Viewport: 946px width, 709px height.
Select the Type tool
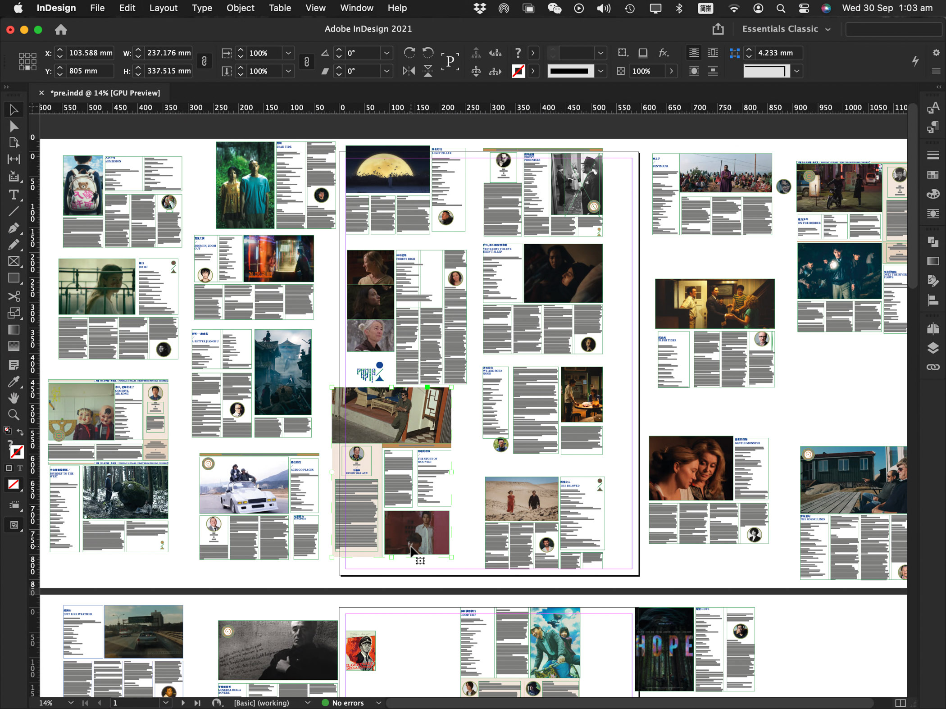pos(14,194)
